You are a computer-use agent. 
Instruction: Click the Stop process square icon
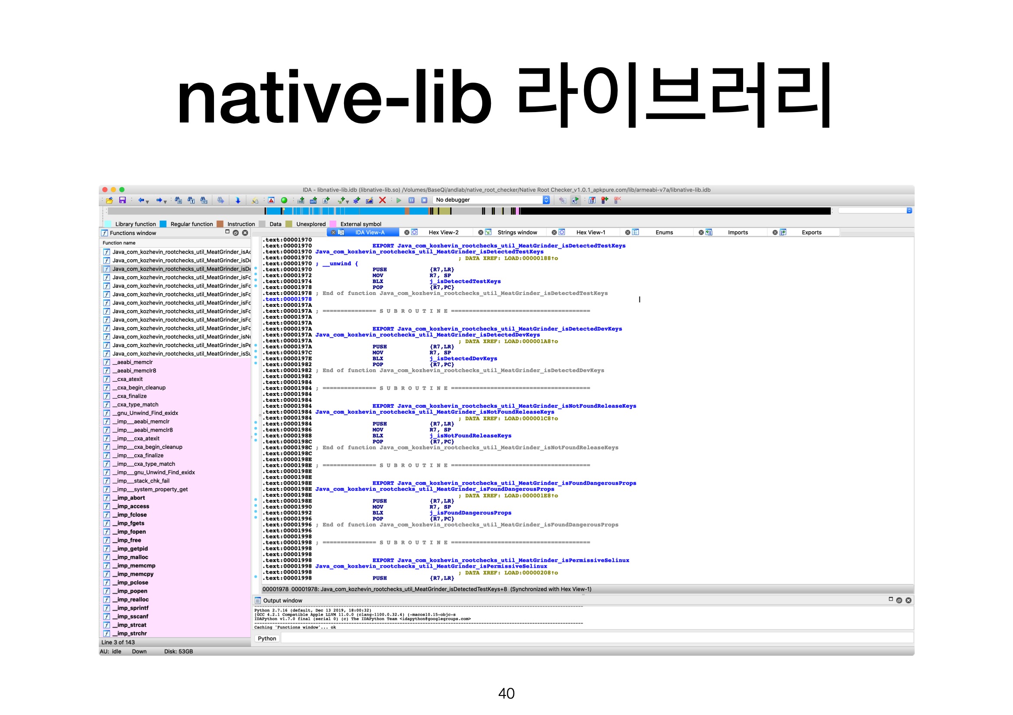point(424,200)
